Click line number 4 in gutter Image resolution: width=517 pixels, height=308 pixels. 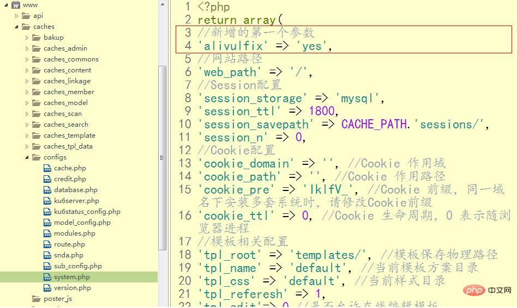188,45
